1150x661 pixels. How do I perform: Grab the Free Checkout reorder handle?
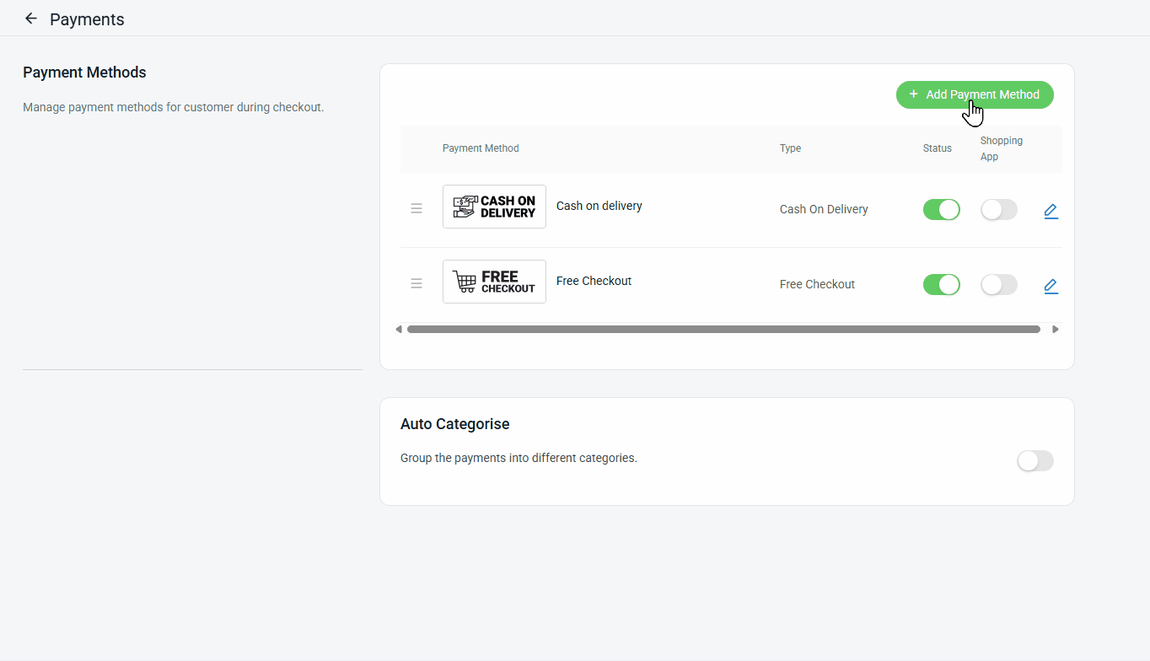[416, 283]
